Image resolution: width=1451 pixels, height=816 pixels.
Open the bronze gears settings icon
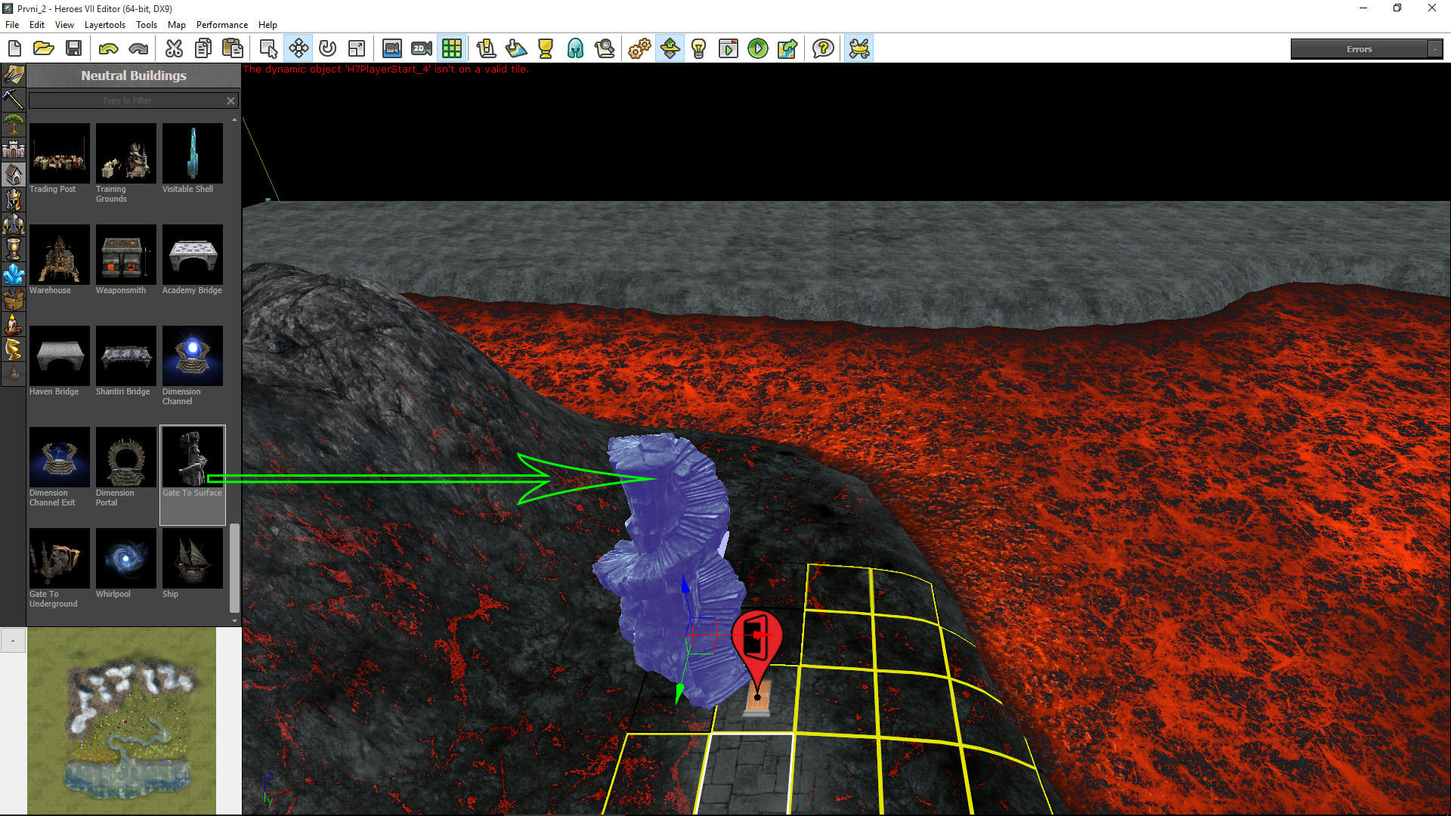coord(639,49)
